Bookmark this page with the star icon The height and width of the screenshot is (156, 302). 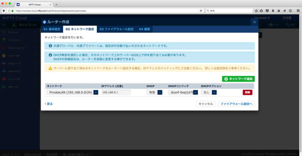pos(256,11)
